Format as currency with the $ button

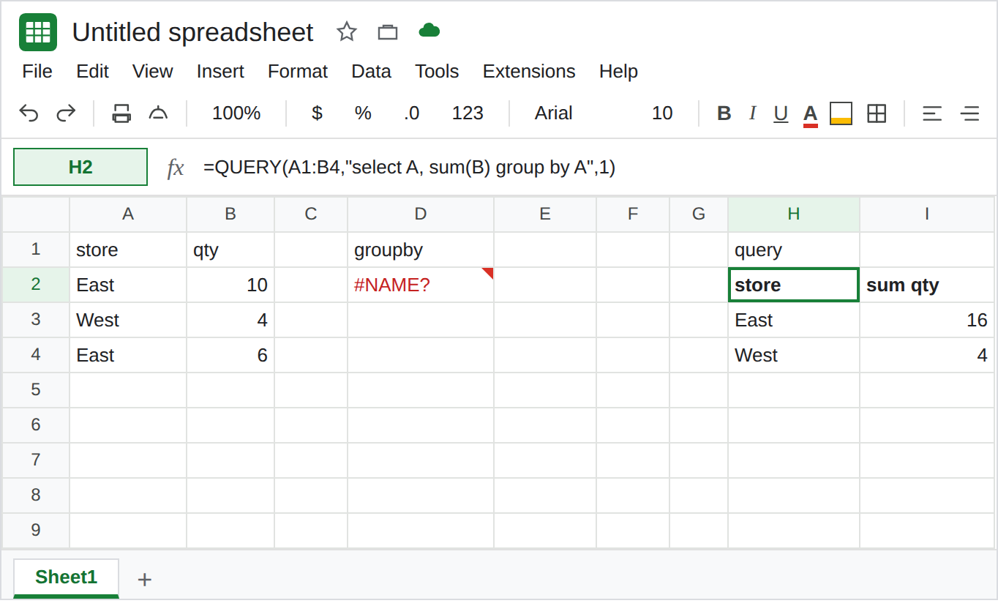(x=317, y=113)
